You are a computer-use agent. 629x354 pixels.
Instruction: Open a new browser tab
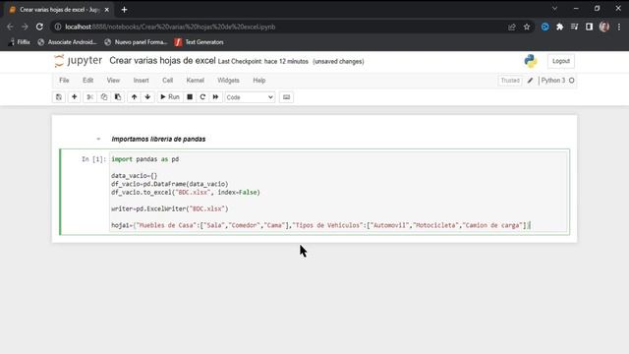[125, 10]
